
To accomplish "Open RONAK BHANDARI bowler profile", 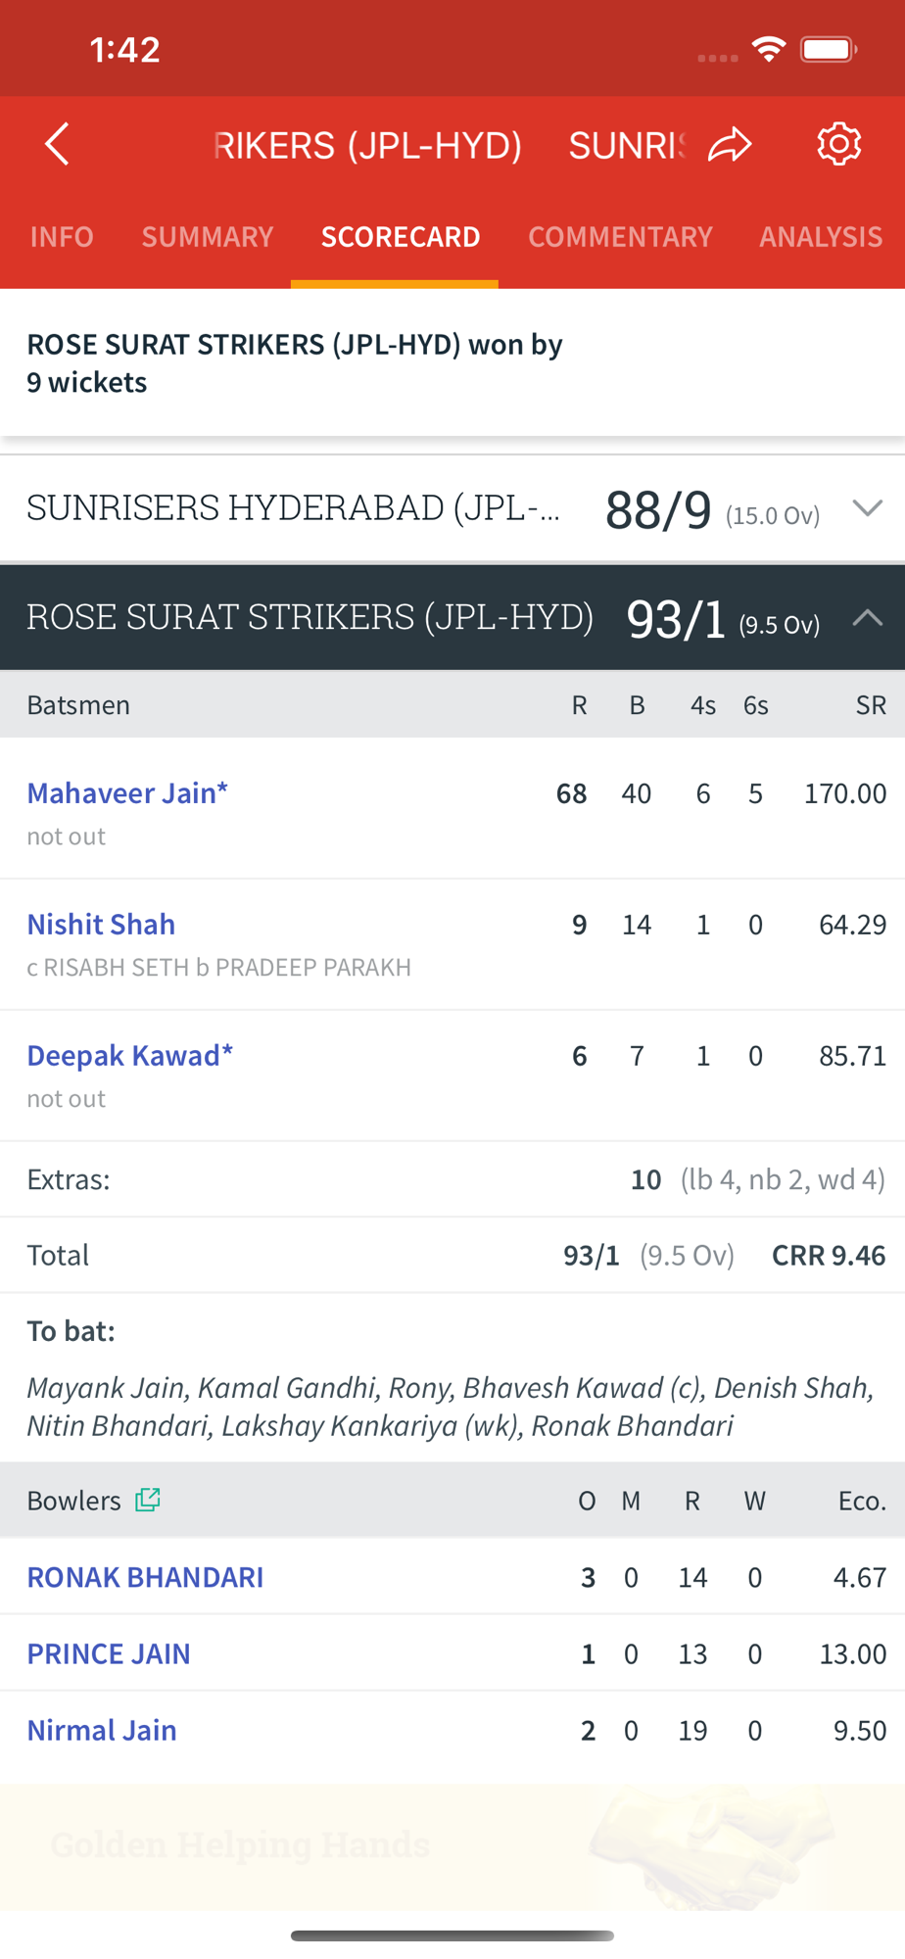I will [x=145, y=1577].
